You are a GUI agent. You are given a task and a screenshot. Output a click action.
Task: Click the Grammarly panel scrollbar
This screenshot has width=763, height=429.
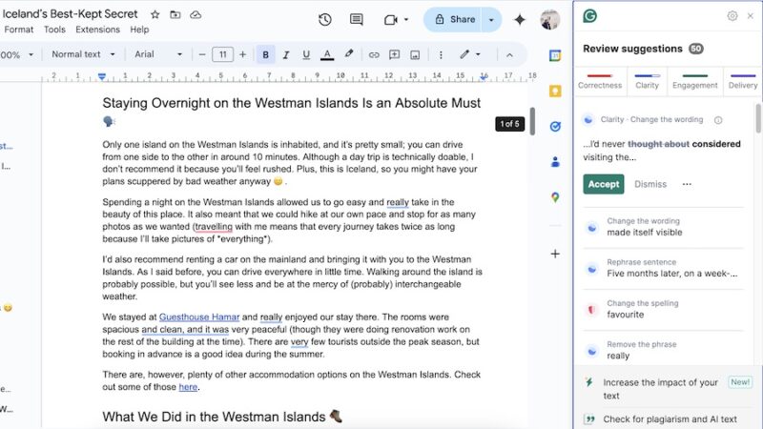pyautogui.click(x=758, y=117)
